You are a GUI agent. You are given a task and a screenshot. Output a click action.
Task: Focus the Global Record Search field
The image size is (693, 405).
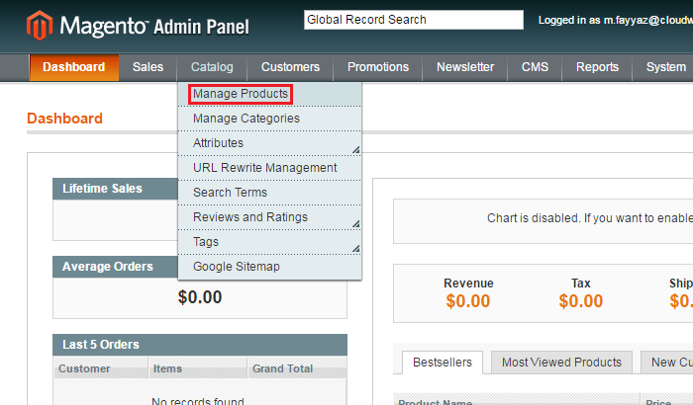(414, 20)
